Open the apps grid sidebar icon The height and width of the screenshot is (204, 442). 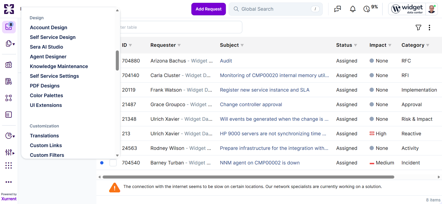click(9, 165)
